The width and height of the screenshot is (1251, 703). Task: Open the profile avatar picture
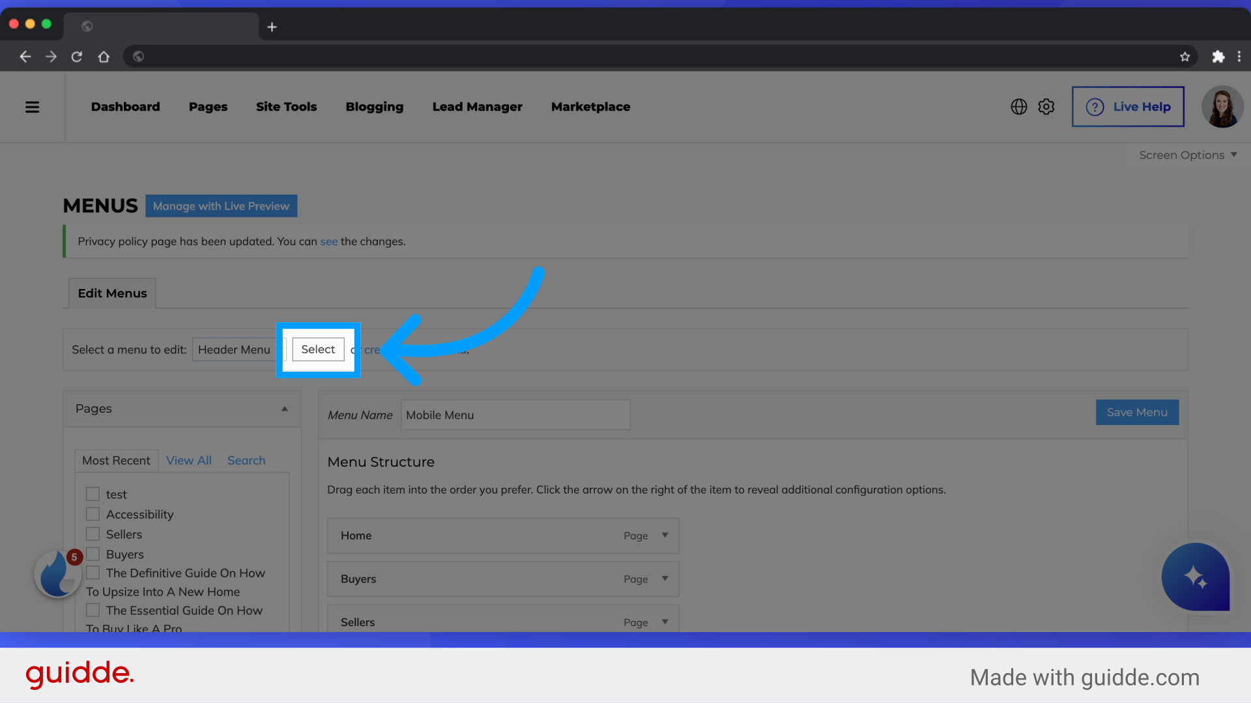tap(1222, 107)
